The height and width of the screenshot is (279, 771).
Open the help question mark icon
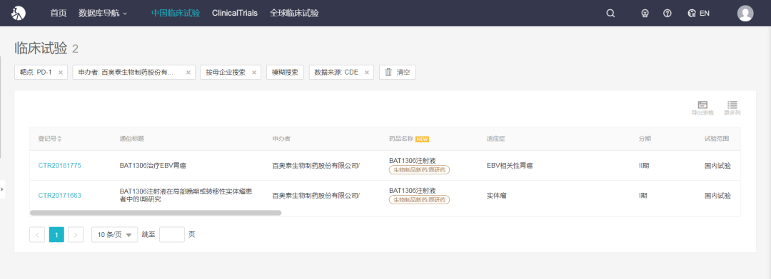coord(667,14)
